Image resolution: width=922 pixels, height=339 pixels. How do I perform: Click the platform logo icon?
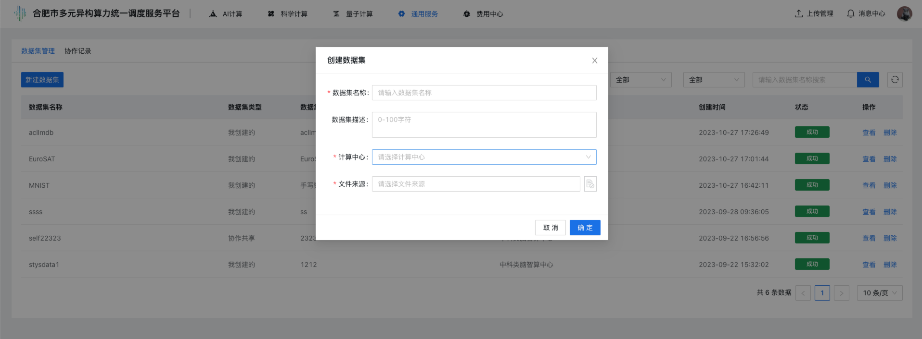pyautogui.click(x=20, y=13)
